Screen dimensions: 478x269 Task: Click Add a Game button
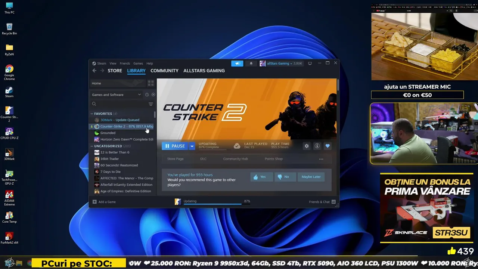[x=104, y=202]
